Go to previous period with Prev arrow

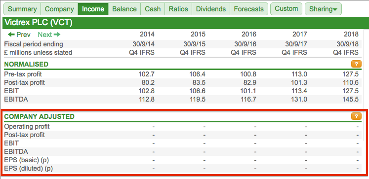click(x=19, y=35)
